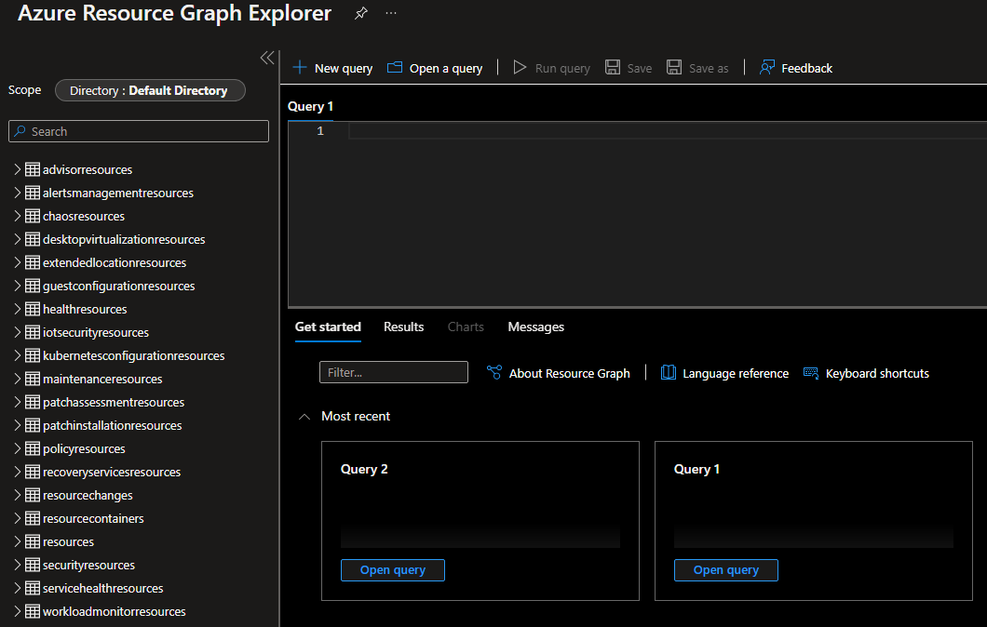Viewport: 987px width, 627px height.
Task: Change scope via Directory: Default Directory pill
Action: tap(150, 90)
